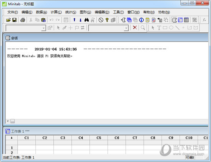The image size is (211, 162).
Task: Open History with yellow prompt icon
Action: pos(147,20)
